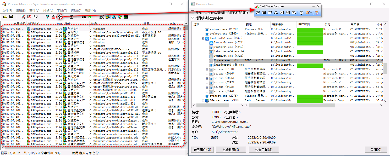Image resolution: width=390 pixels, height=156 pixels.
Task: Open the Filter funnel icon
Action: [47, 17]
